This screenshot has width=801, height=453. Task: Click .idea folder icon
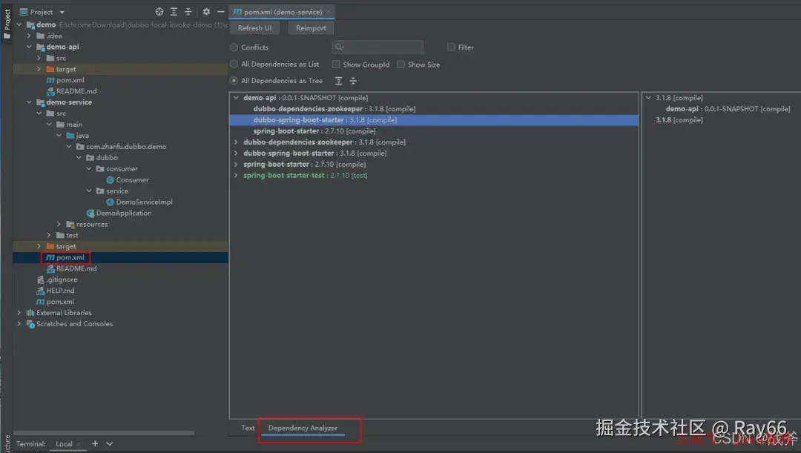pos(40,36)
